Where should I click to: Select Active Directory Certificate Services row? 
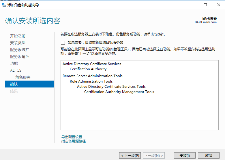[x=92, y=64]
